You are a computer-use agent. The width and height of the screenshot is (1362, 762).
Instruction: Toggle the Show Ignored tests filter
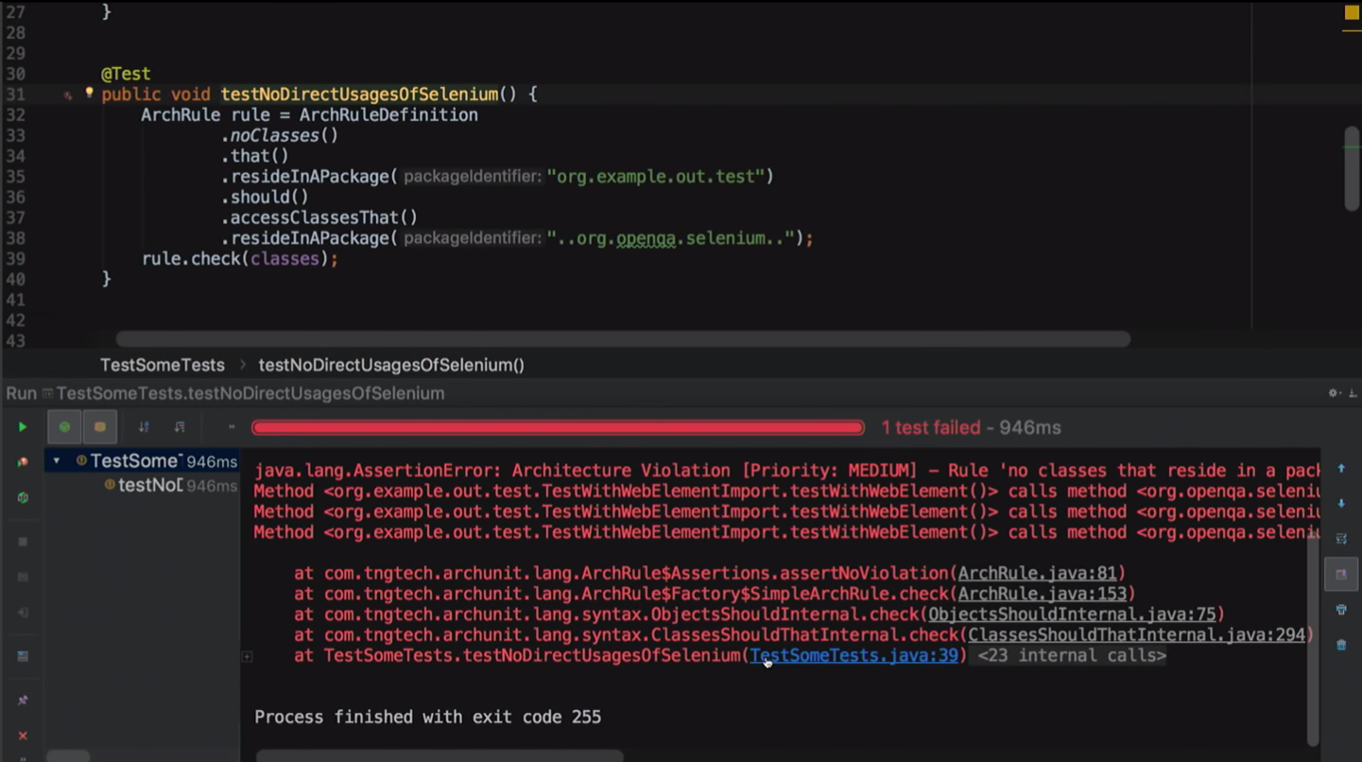point(99,427)
